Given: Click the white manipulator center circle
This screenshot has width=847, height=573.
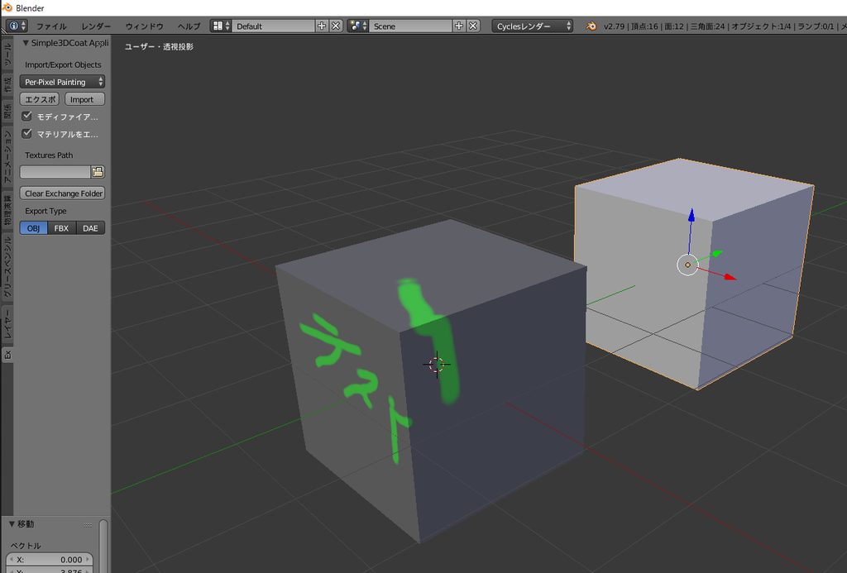Looking at the screenshot, I should point(687,265).
